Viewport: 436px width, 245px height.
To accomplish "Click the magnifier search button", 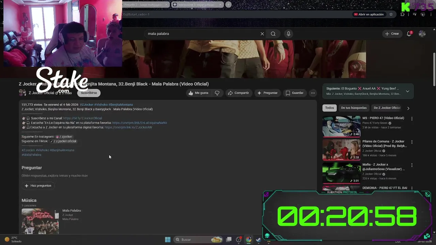I will tap(273, 34).
